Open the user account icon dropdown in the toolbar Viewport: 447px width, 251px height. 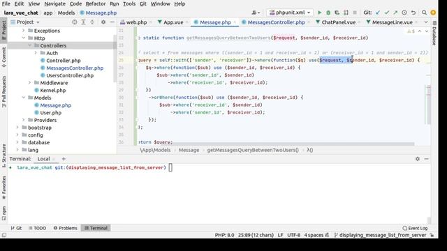[256, 13]
